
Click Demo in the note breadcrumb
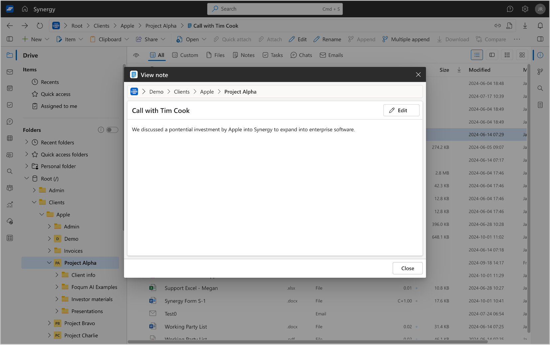click(156, 92)
